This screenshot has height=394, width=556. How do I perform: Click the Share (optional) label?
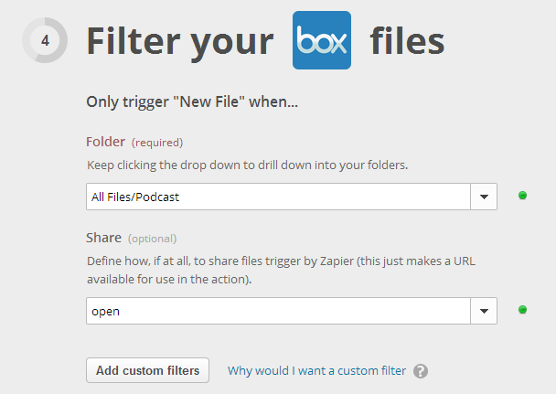click(x=131, y=238)
